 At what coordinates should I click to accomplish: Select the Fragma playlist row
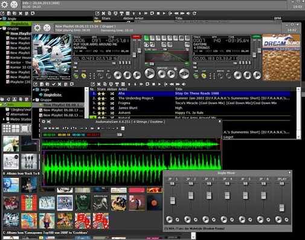point(190,103)
